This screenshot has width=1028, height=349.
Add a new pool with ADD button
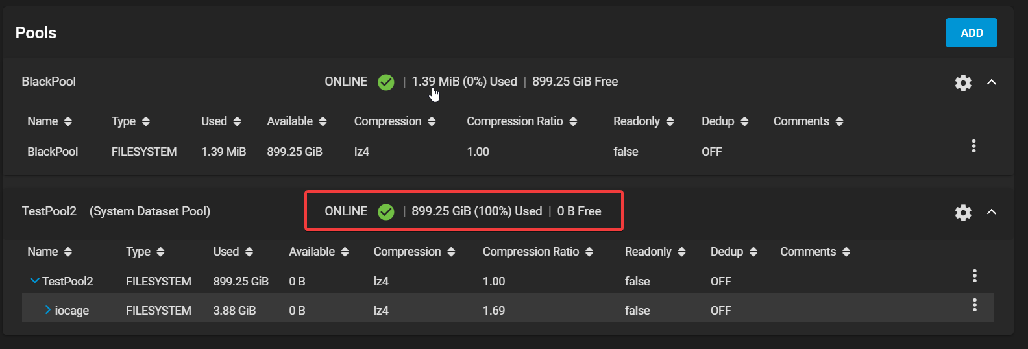[x=972, y=33]
